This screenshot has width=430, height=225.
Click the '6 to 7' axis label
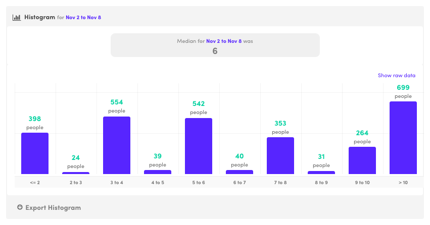(x=240, y=183)
